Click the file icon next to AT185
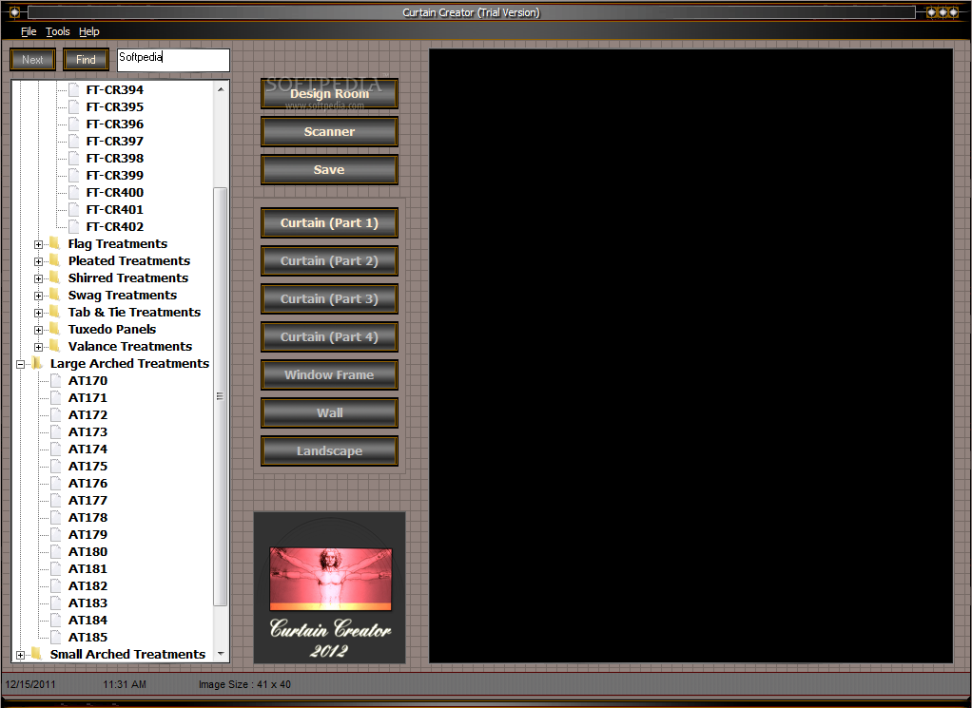Screen dimensions: 972x708 [56, 637]
